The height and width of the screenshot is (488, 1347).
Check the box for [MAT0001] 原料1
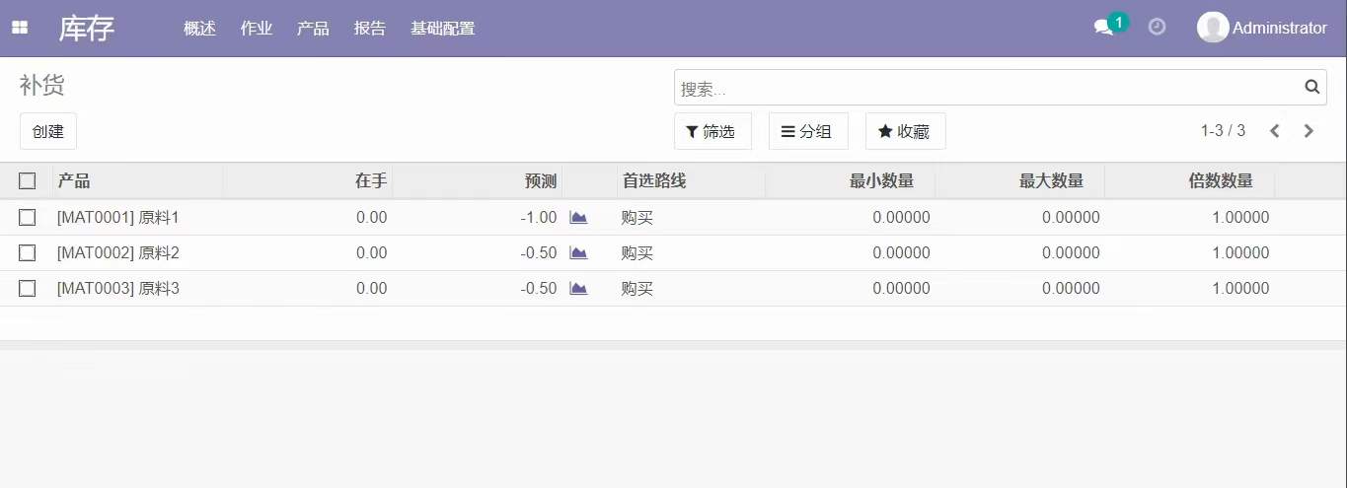(28, 218)
